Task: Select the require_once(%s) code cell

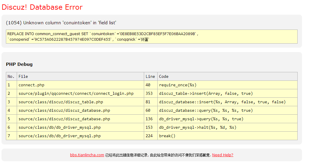Action: pos(227,85)
